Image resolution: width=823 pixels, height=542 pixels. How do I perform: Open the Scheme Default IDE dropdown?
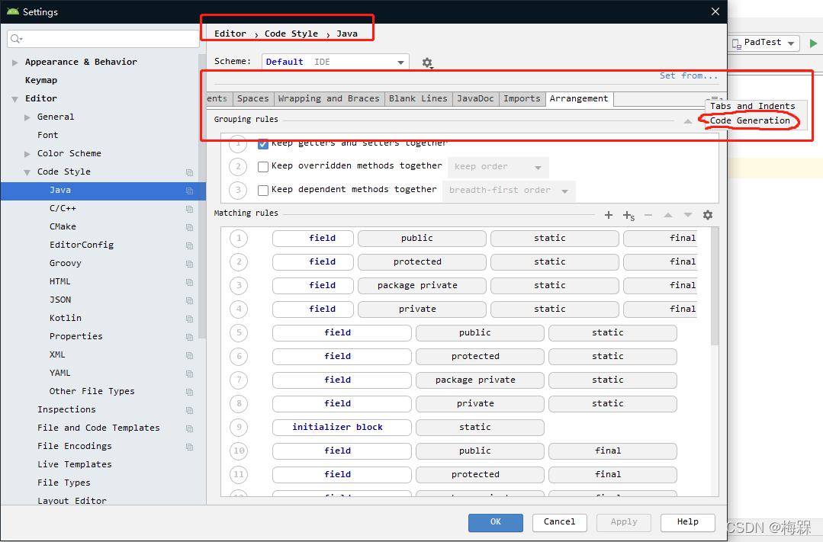pyautogui.click(x=335, y=62)
